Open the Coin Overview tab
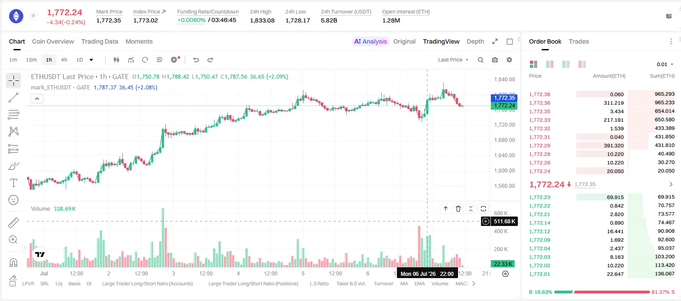Viewport: 681px width, 301px height. click(x=53, y=41)
